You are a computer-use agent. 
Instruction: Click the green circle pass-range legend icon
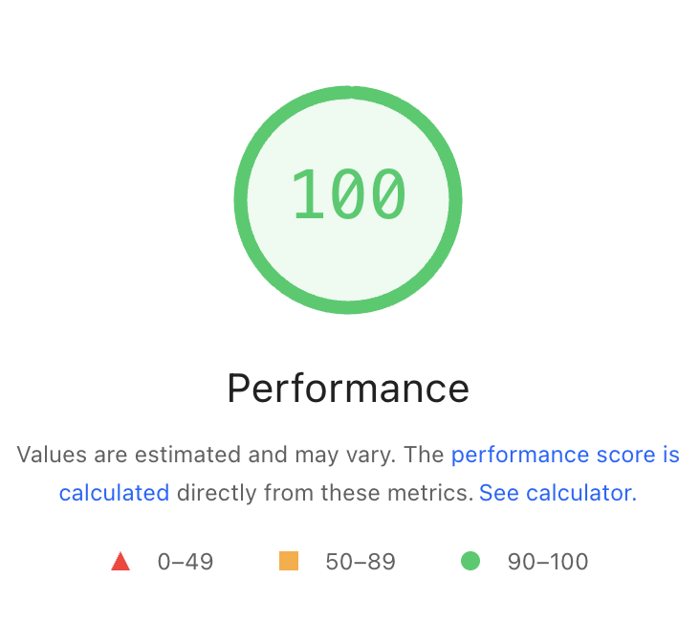[470, 561]
